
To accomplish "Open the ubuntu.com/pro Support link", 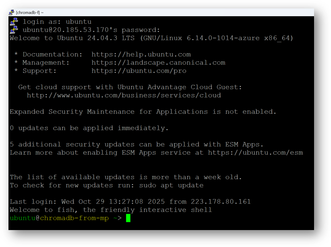I will (139, 71).
